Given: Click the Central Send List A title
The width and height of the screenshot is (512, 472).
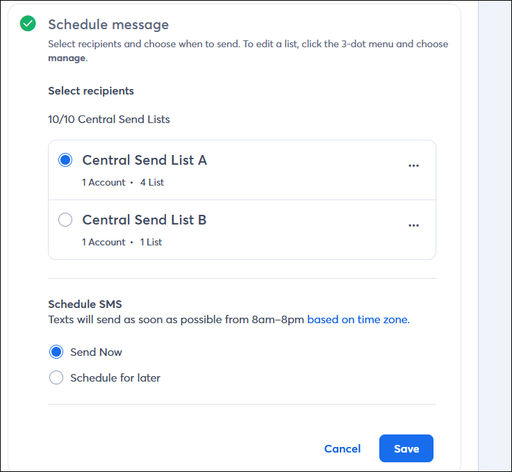Looking at the screenshot, I should (x=144, y=160).
